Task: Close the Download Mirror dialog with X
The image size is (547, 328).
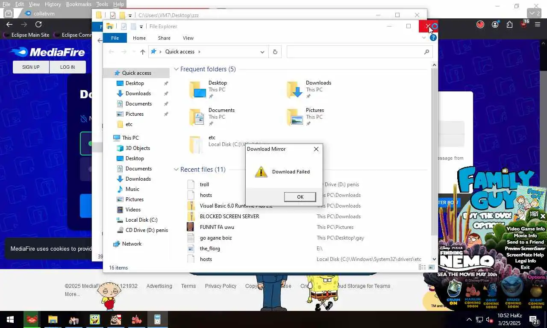Action: pyautogui.click(x=316, y=149)
